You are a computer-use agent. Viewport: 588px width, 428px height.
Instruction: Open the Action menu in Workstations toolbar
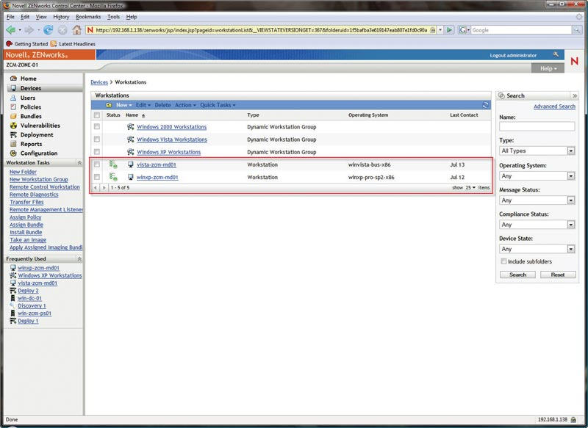pyautogui.click(x=185, y=105)
